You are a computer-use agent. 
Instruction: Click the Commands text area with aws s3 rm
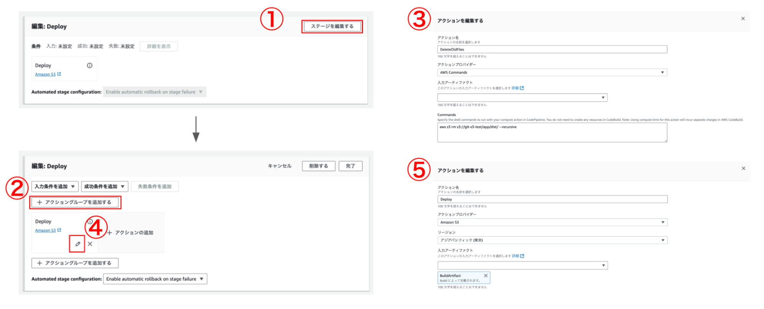click(x=552, y=133)
